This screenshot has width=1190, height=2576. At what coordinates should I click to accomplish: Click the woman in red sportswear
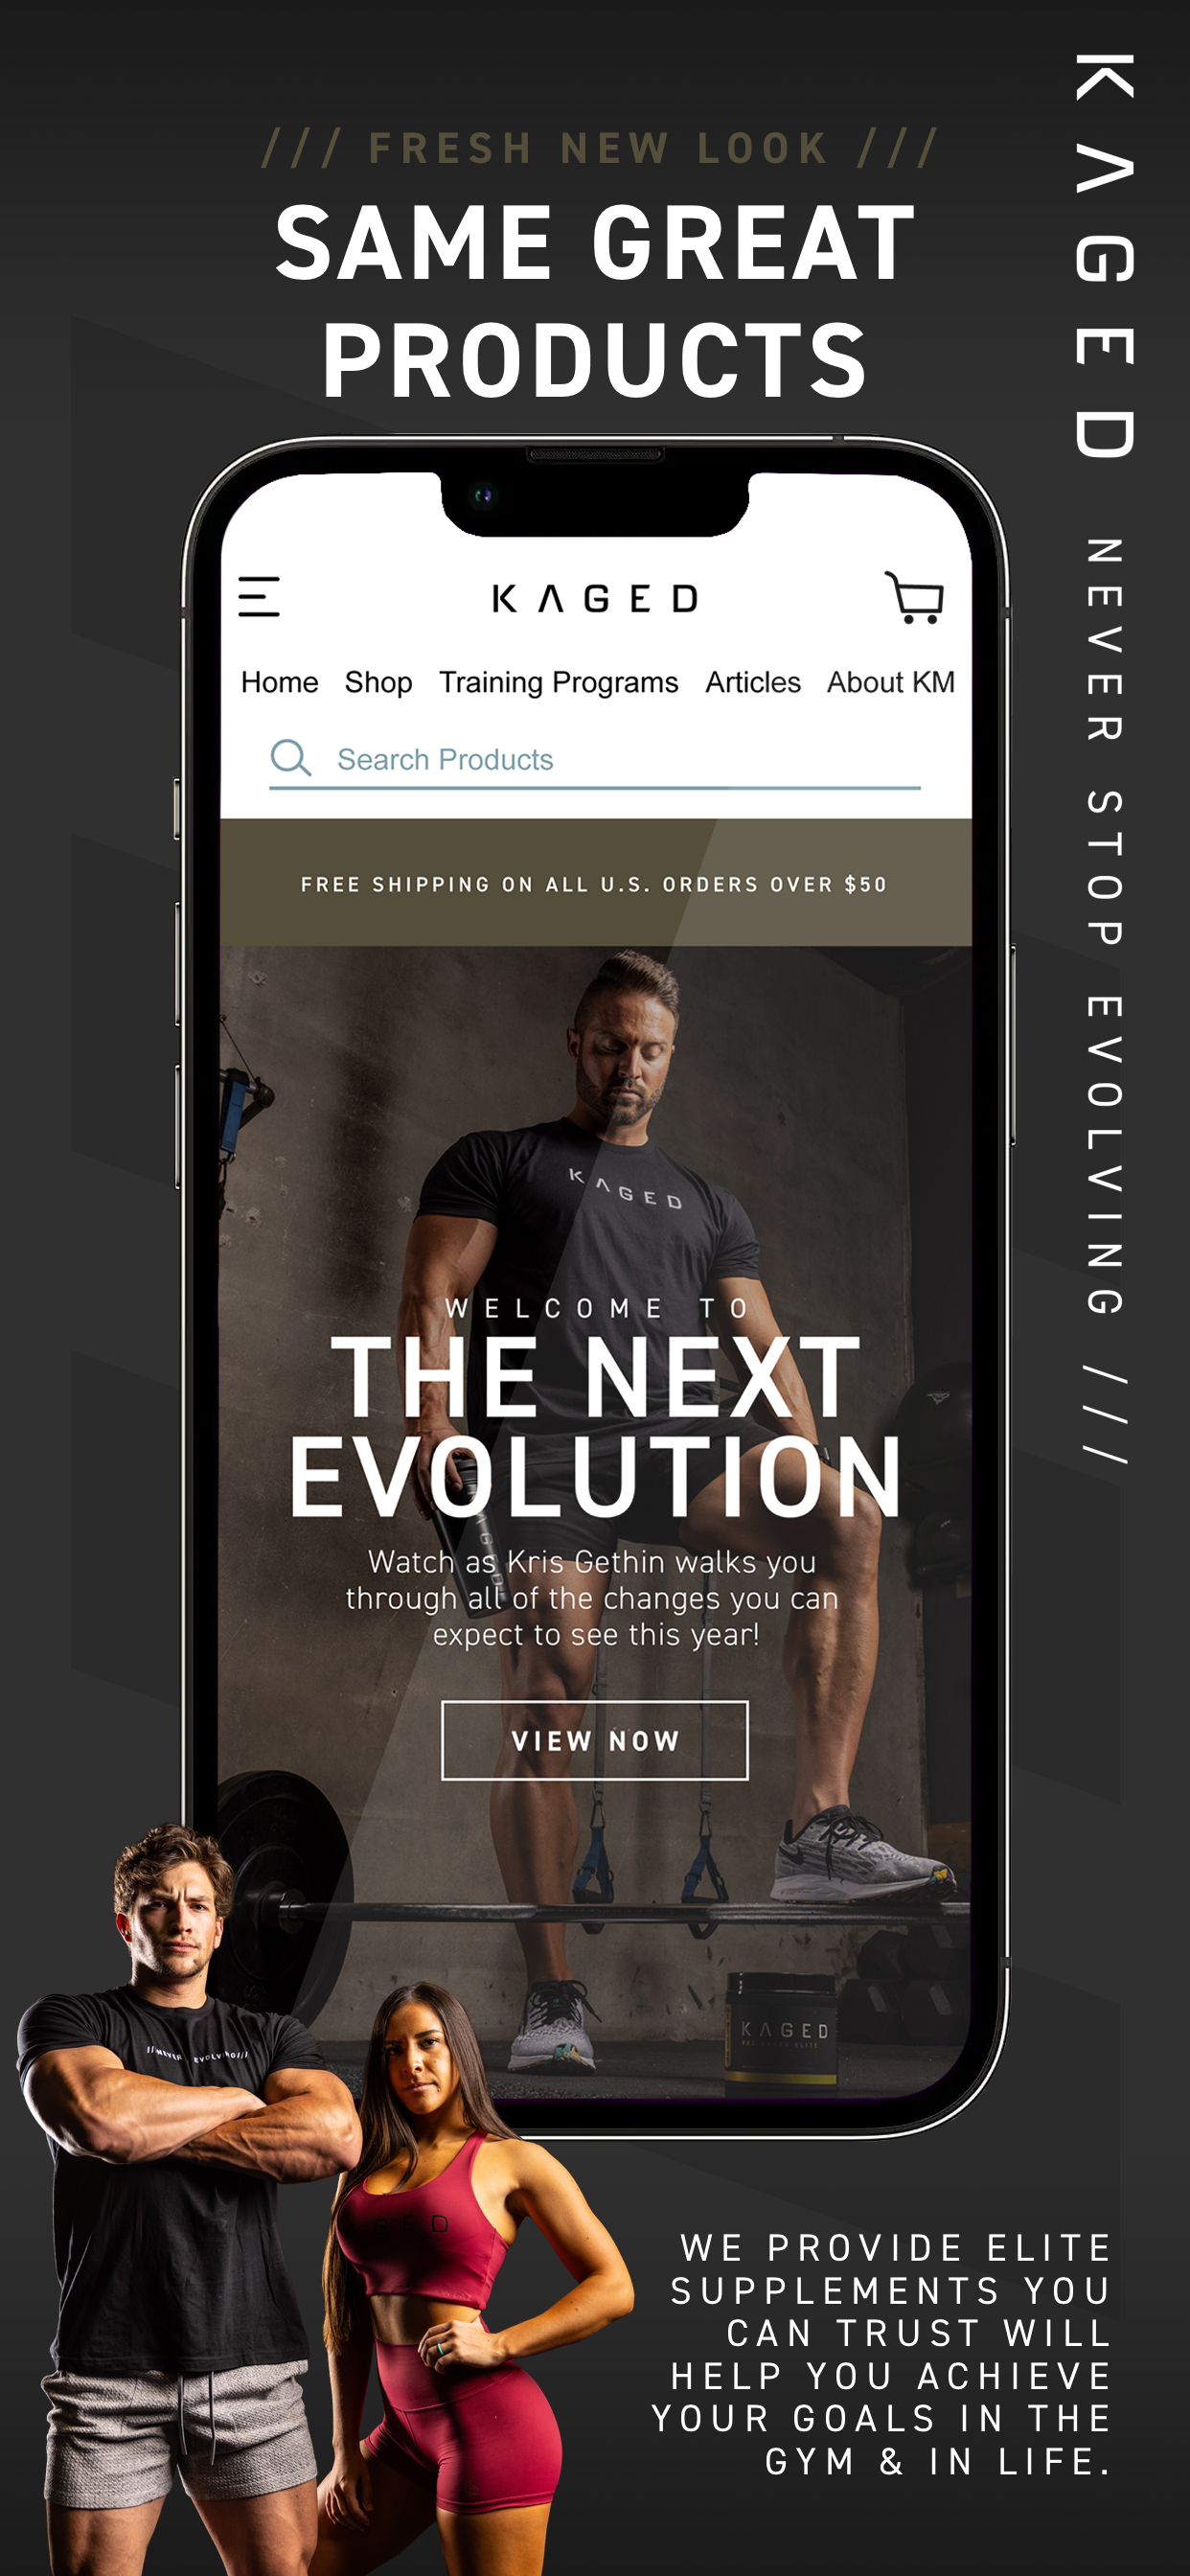click(x=470, y=2280)
